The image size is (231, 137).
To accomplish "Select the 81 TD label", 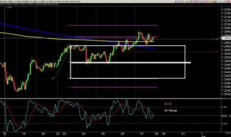I will [168, 104].
